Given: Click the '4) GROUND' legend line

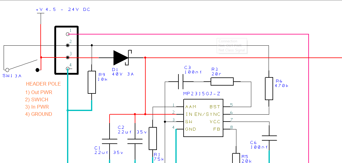Looking at the screenshot, I should pos(39,114).
